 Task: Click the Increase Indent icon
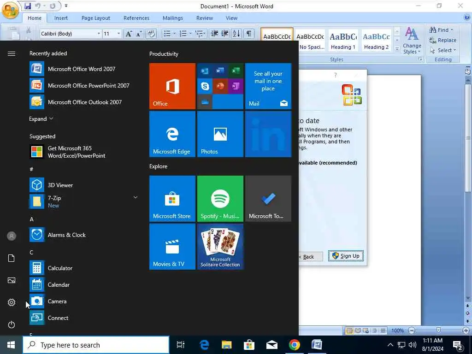click(224, 34)
